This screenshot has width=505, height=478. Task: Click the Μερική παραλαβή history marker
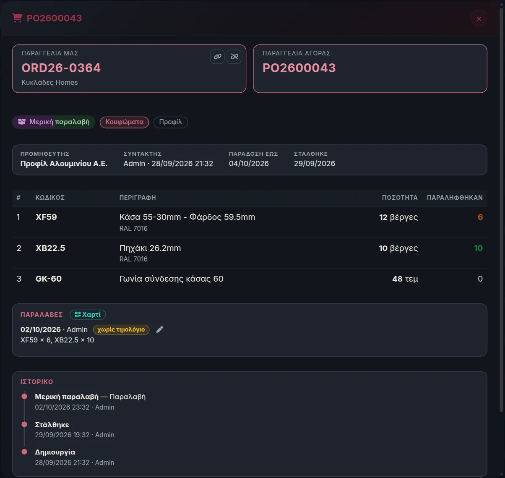point(24,397)
